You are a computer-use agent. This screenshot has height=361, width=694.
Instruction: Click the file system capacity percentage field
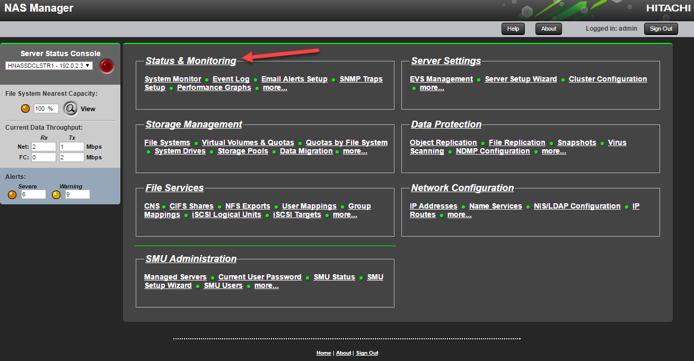pos(46,109)
